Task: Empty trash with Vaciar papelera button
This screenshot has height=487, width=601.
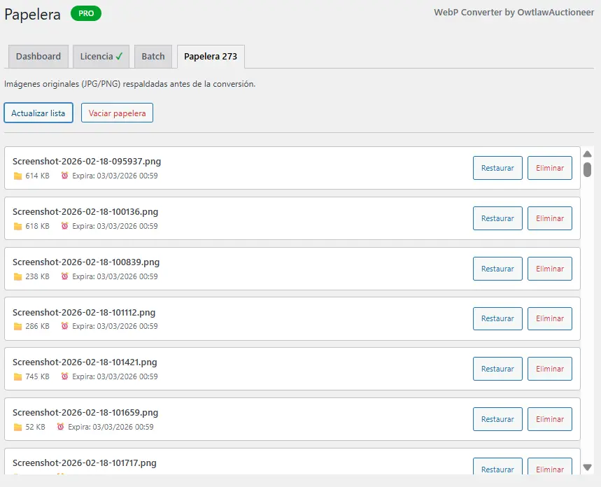Action: [x=117, y=113]
